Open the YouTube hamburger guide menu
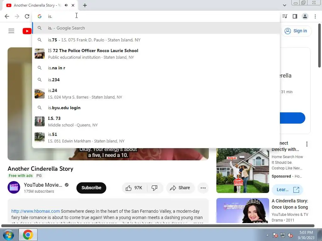 (x=11, y=31)
